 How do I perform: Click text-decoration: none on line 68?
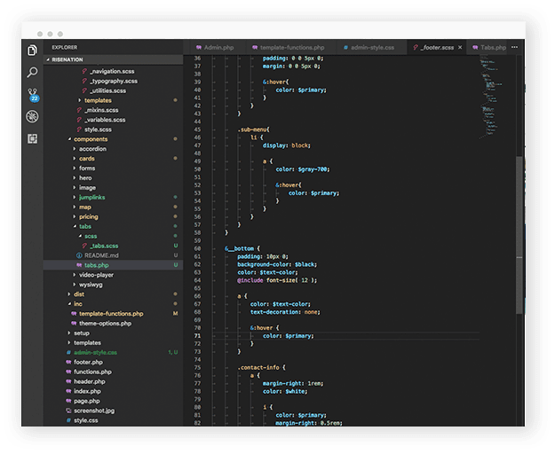coord(285,312)
